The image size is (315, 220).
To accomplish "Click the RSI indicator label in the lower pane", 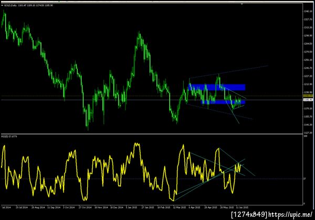I will tap(9, 137).
